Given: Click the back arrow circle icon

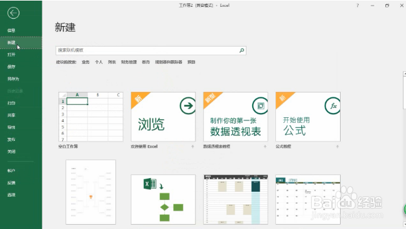Looking at the screenshot, I should (x=14, y=12).
